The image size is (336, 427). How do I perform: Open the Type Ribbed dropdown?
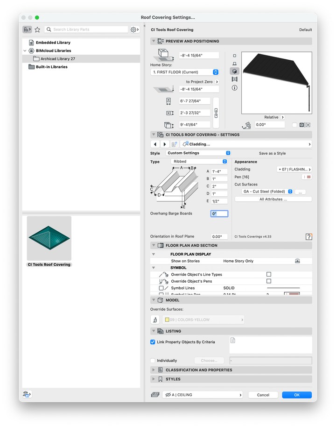click(199, 162)
